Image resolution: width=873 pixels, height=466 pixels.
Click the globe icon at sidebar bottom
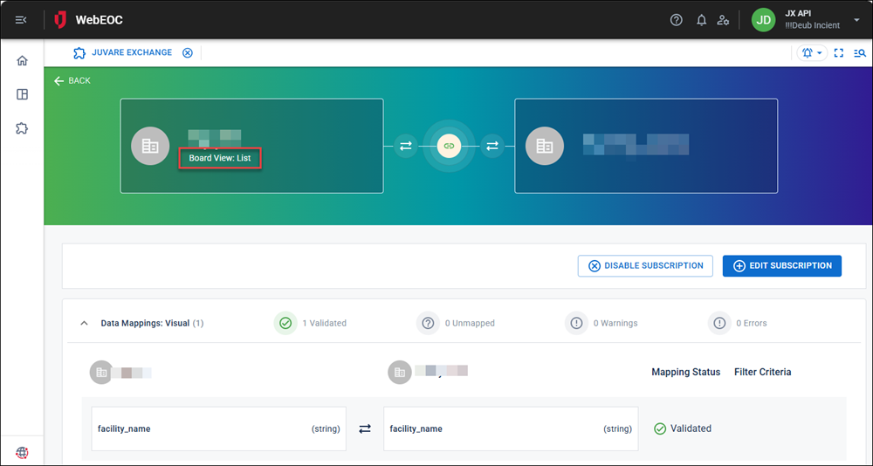[x=22, y=453]
